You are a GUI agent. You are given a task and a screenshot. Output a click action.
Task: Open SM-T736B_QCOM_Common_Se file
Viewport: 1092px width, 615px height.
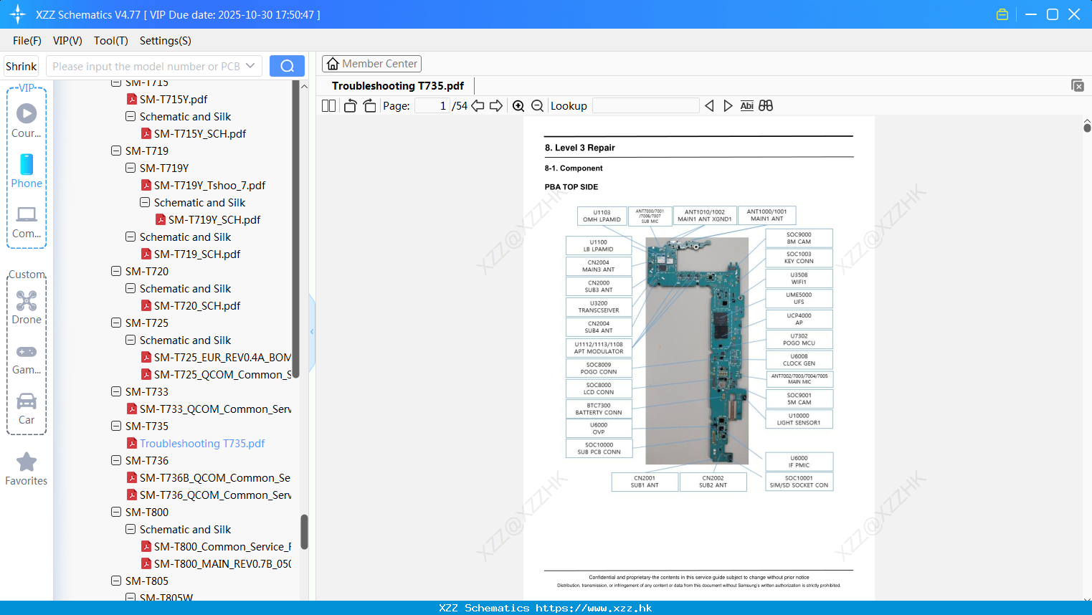(215, 477)
